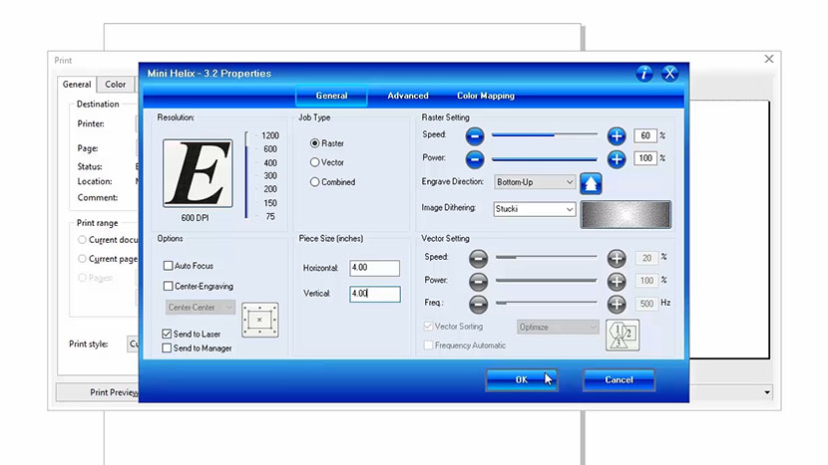
Task: Expand the Image Dithering Stucki dropdown
Action: 535,210
